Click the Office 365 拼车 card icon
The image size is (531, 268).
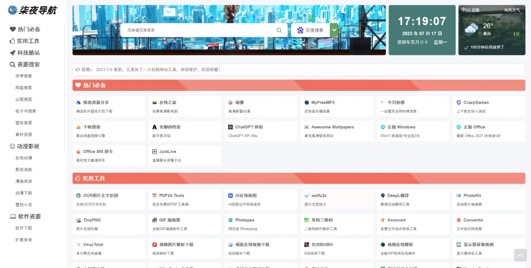coord(79,152)
